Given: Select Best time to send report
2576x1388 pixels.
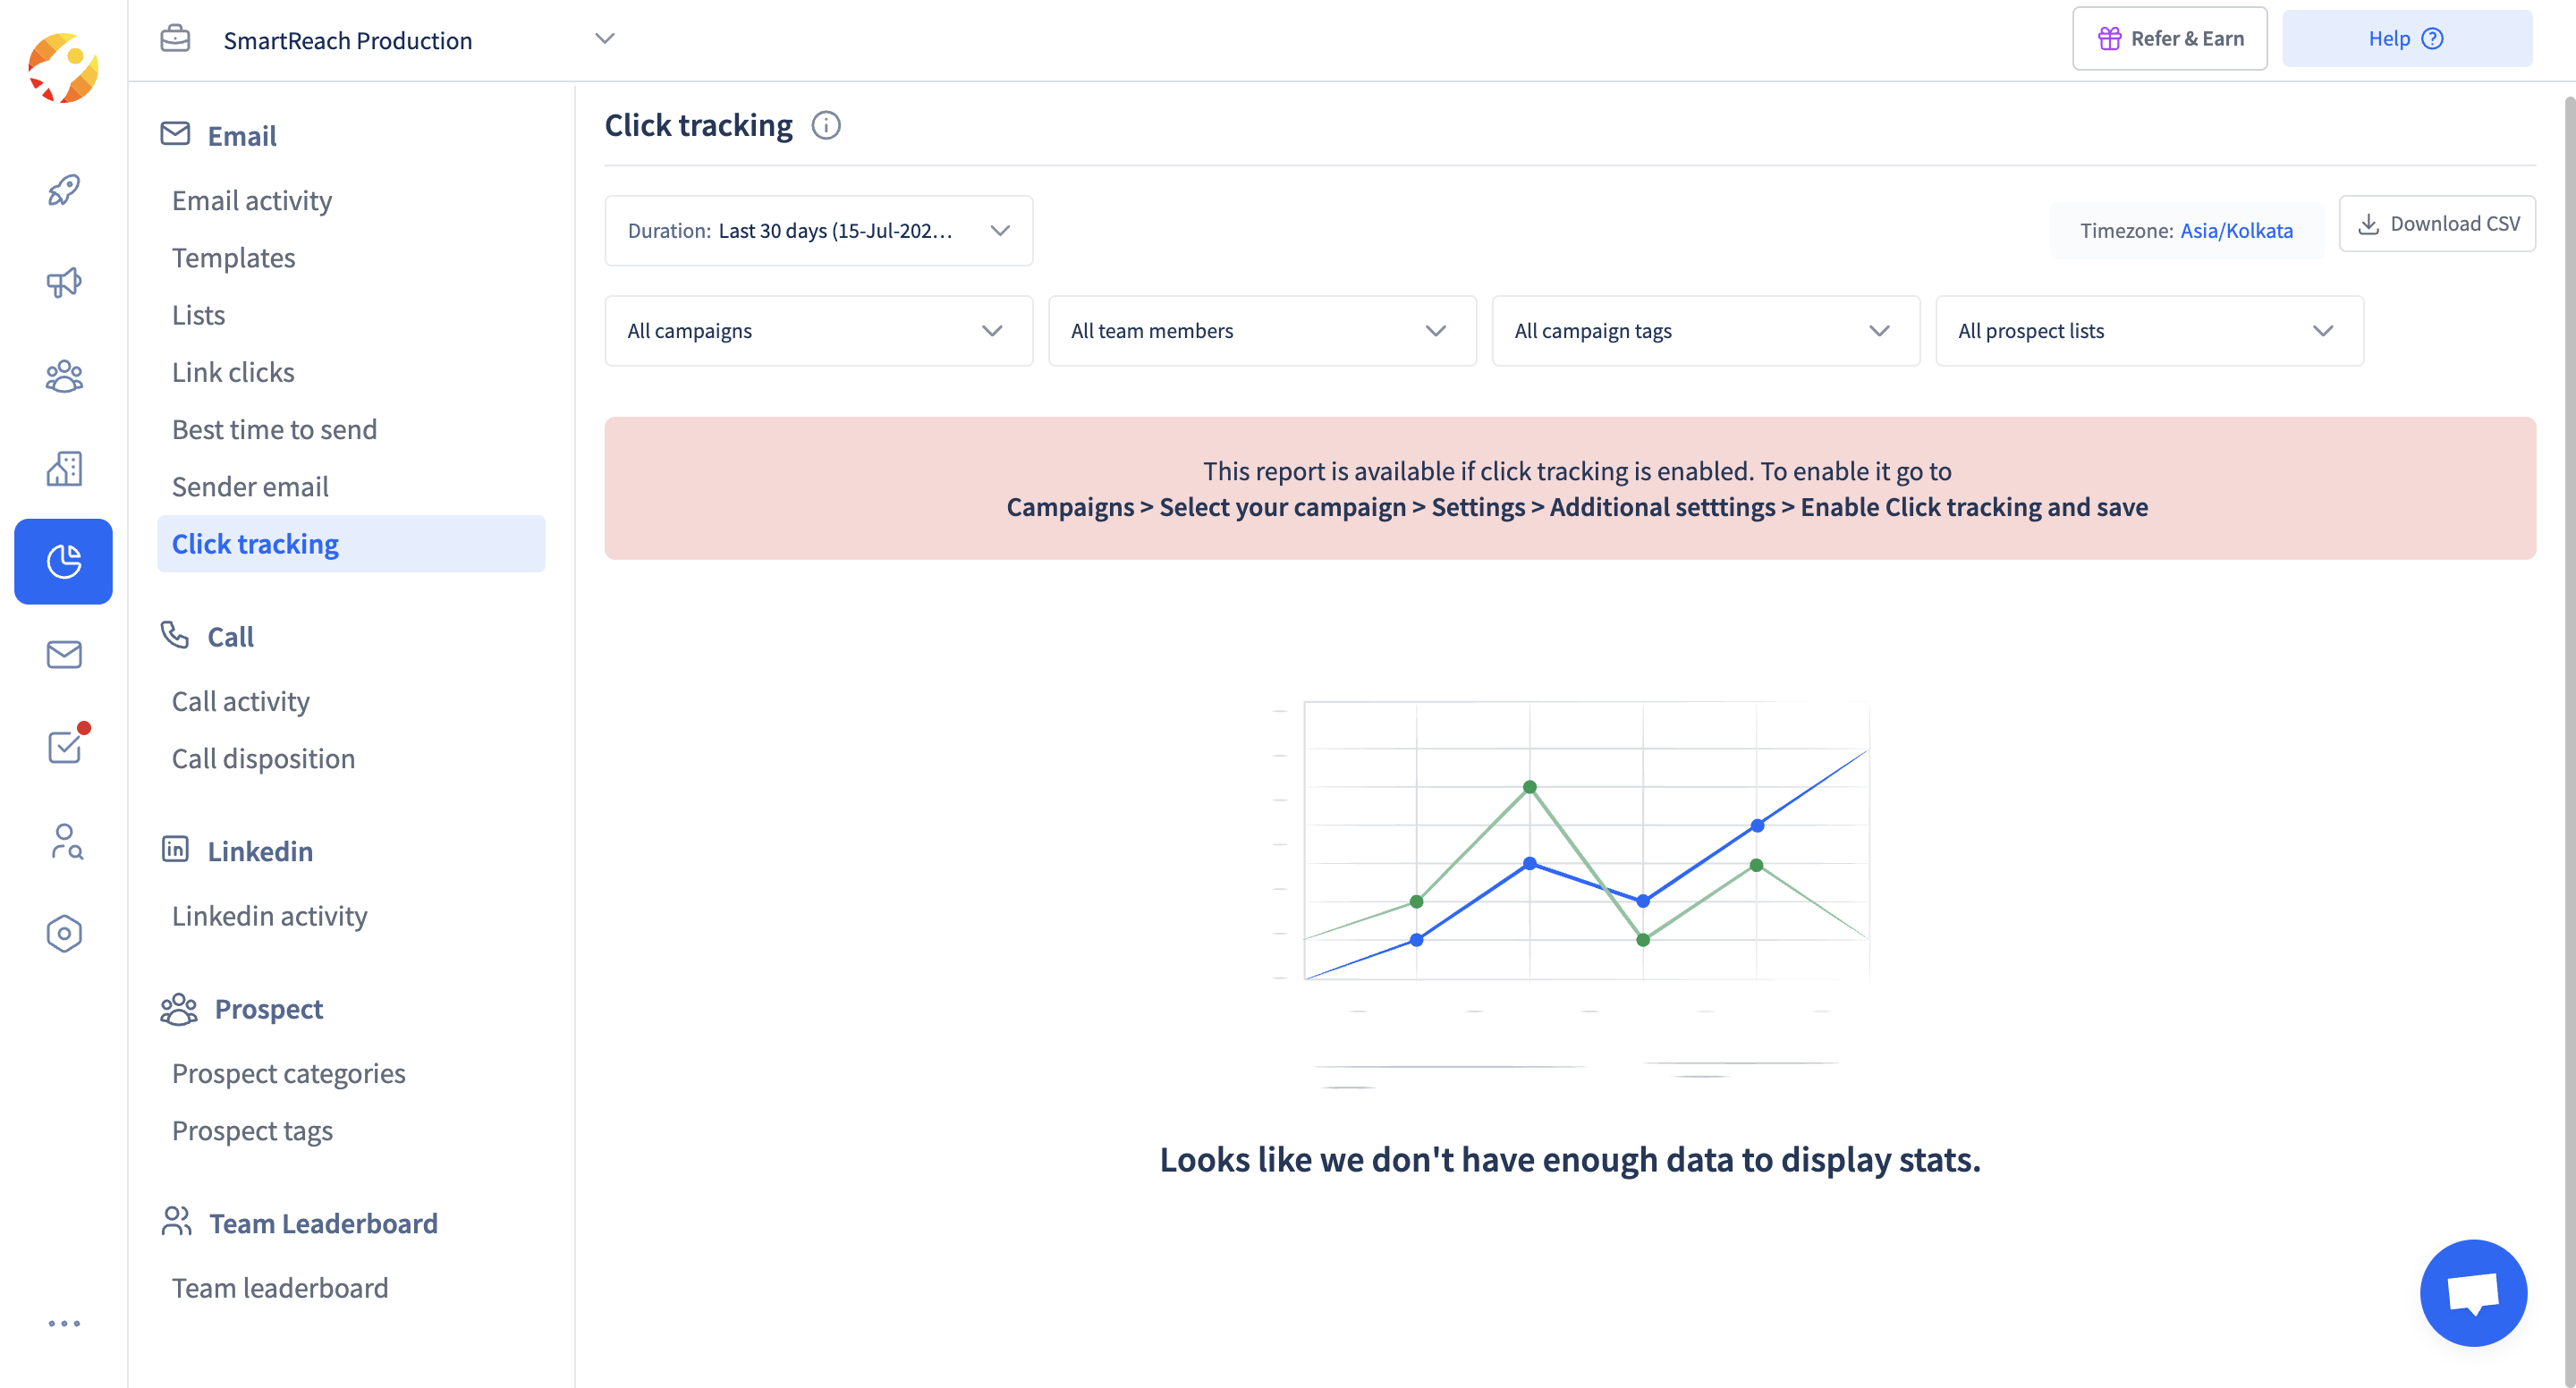Looking at the screenshot, I should tap(274, 430).
